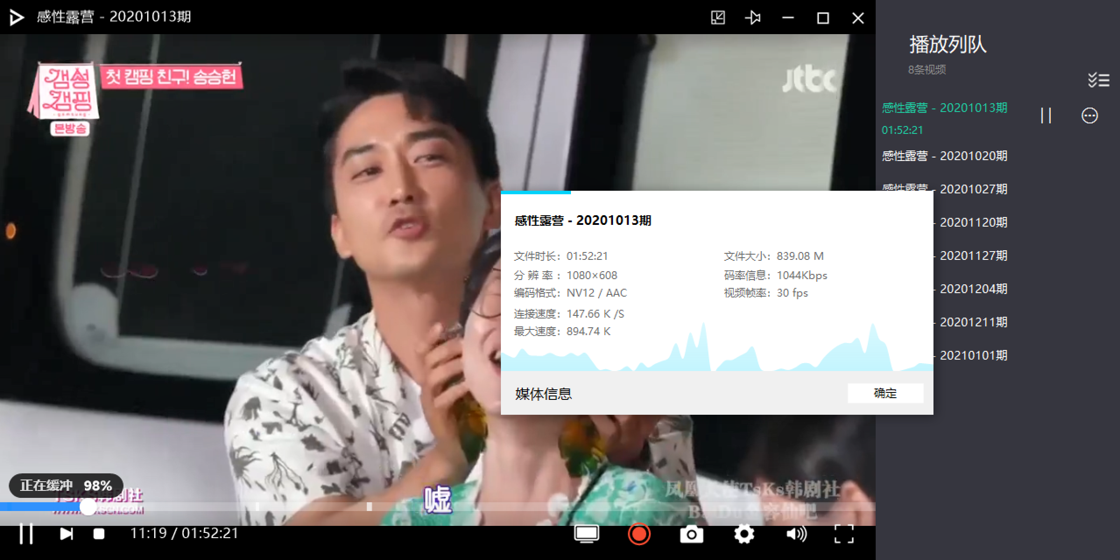This screenshot has width=1120, height=560.
Task: Start recording with the red record button
Action: (639, 534)
